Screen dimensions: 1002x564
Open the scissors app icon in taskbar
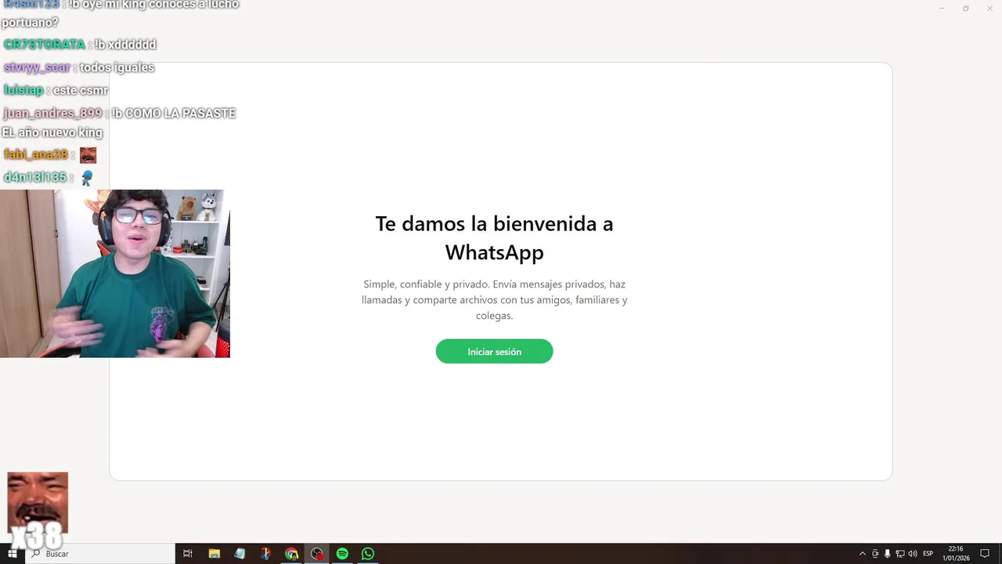click(x=265, y=554)
